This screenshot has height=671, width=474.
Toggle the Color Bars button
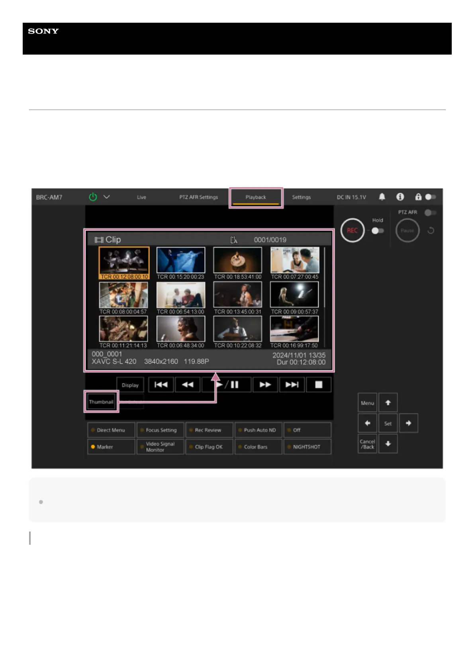click(259, 447)
